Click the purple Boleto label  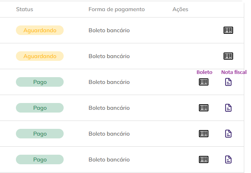[204, 72]
